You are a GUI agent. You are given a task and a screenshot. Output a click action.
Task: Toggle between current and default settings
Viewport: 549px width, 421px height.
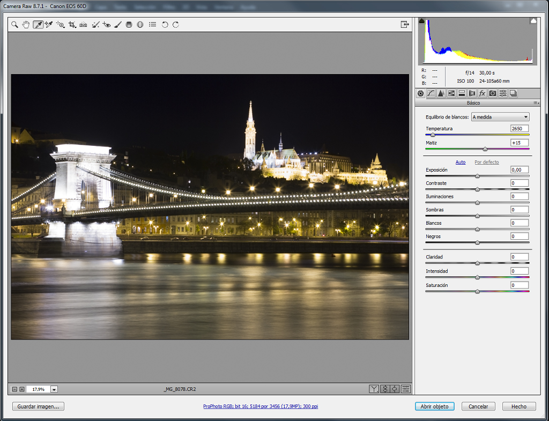click(406, 389)
